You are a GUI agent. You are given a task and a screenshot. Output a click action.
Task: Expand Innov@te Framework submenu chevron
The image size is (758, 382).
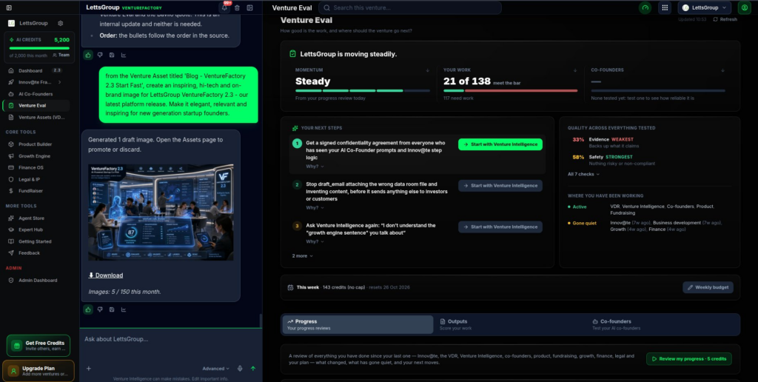point(59,82)
